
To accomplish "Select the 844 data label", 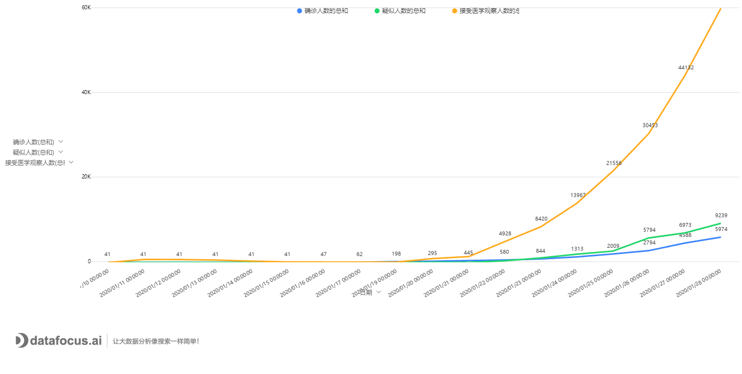I will pos(541,251).
